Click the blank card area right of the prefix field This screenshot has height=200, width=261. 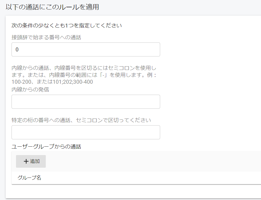click(x=210, y=49)
